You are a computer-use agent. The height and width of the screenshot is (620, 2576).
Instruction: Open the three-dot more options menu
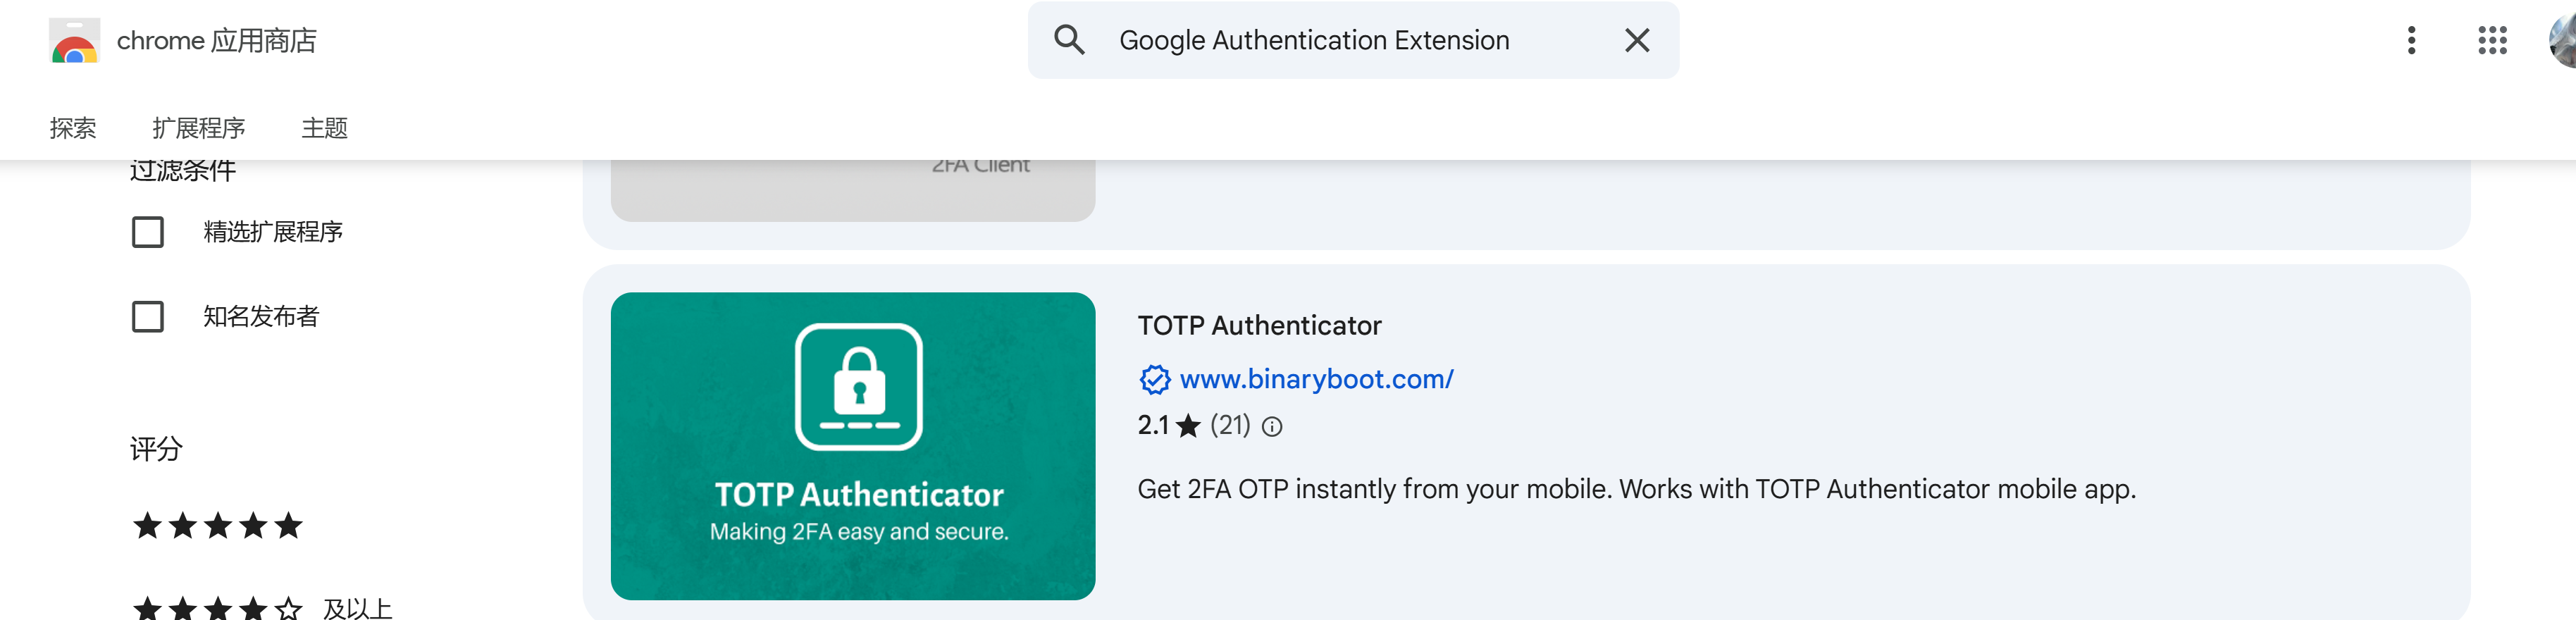pyautogui.click(x=2411, y=40)
